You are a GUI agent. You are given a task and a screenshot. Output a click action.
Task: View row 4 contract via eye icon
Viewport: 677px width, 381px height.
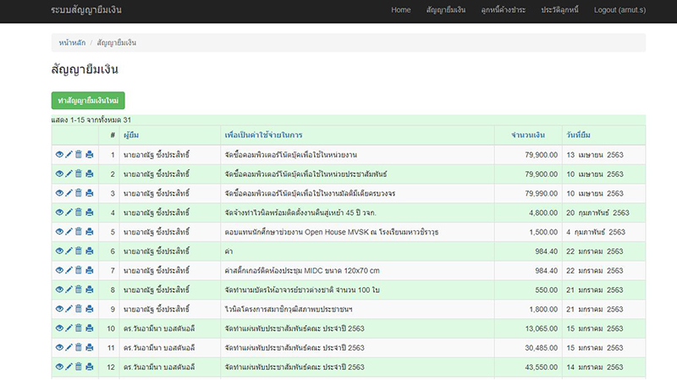59,213
